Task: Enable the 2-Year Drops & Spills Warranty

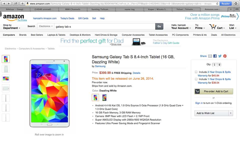Action: tap(196, 72)
